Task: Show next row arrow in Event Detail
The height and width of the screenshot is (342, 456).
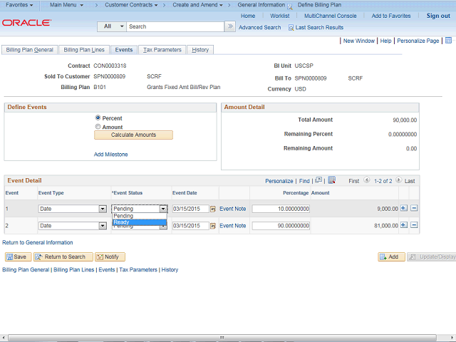Action: tap(399, 181)
